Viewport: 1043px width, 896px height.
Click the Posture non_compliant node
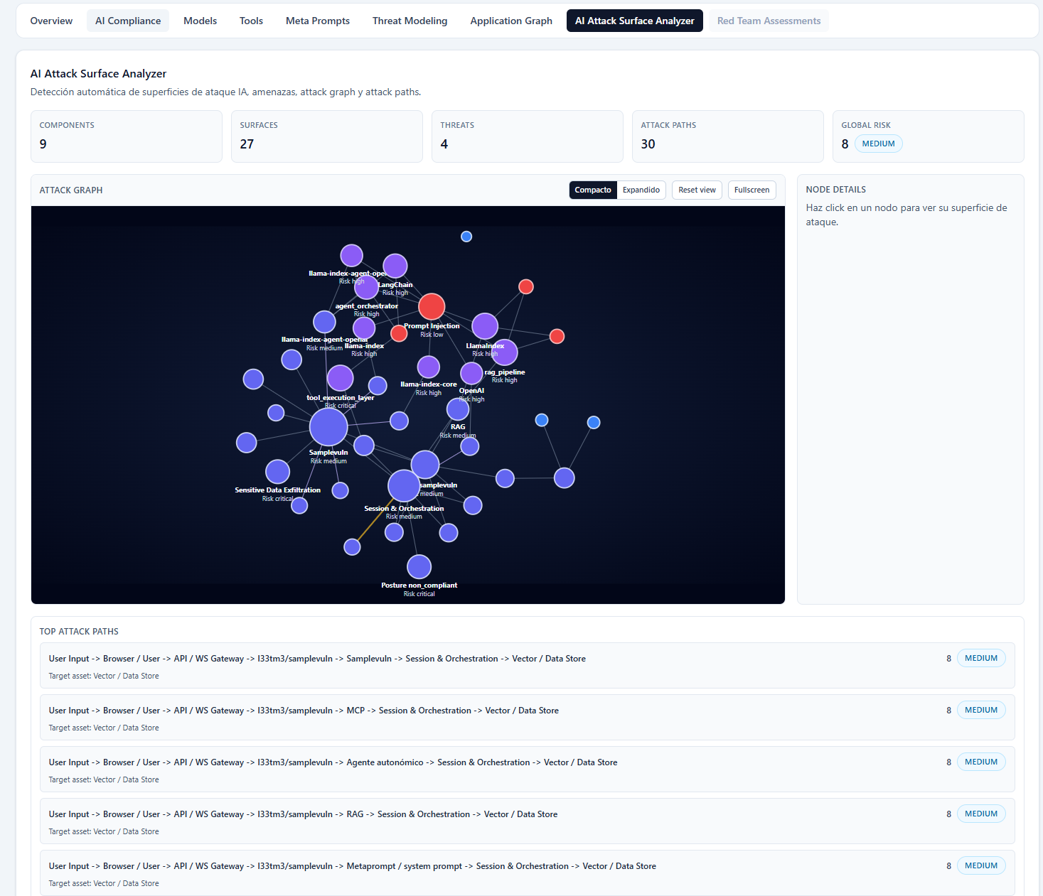coord(419,566)
